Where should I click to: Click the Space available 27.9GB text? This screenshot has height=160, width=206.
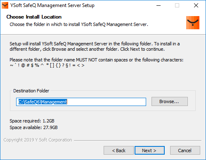point(33,127)
